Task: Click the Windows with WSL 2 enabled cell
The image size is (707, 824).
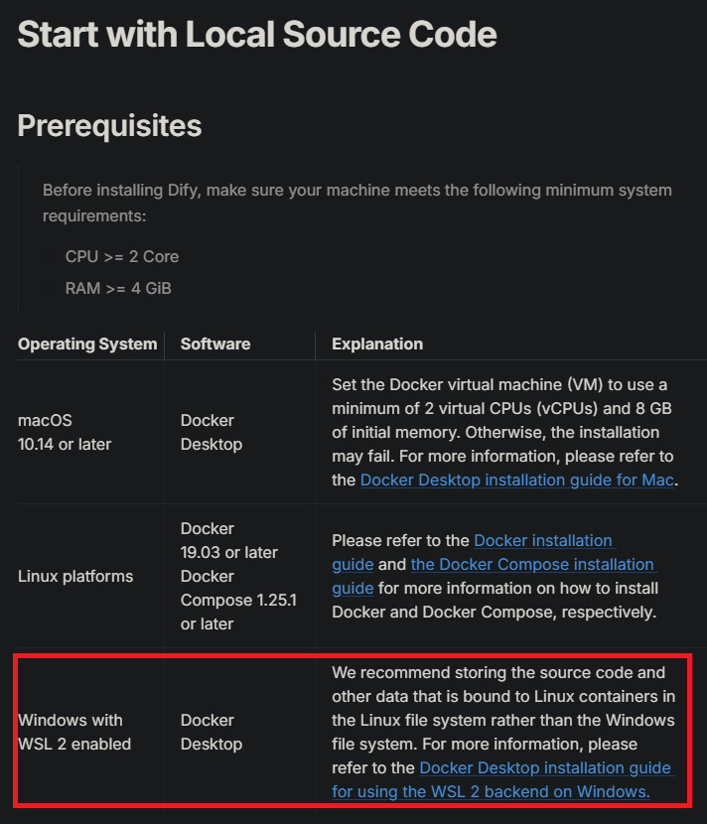Action: (74, 732)
